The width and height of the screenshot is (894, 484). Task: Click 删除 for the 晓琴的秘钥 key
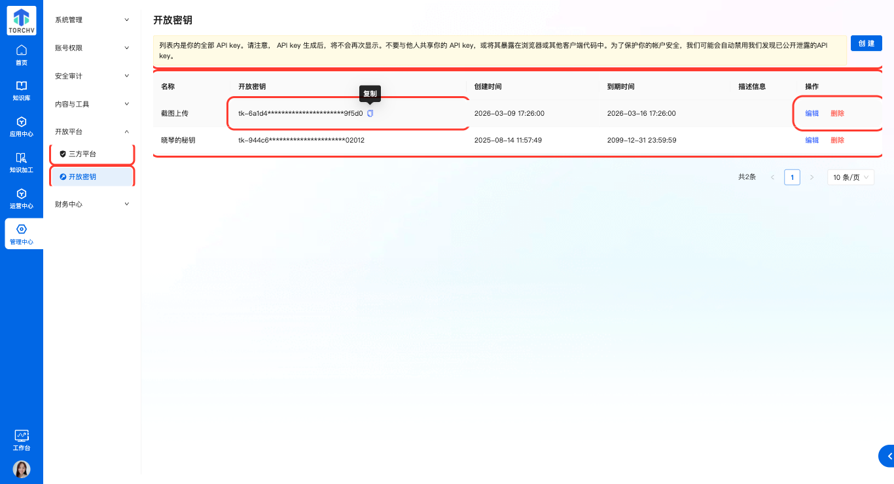[x=837, y=140]
